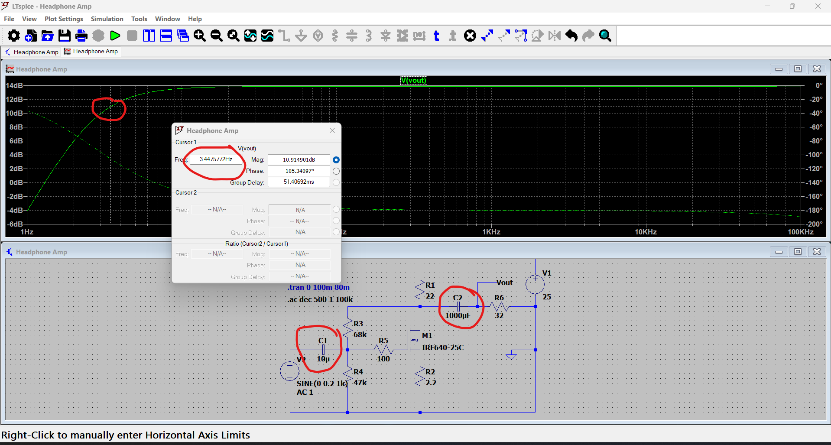Select the Cursor 1 Group Delay radio button
The image size is (831, 445).
point(336,182)
